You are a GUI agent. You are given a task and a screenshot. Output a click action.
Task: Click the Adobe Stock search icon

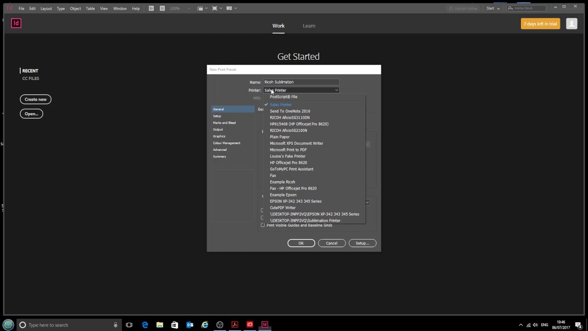point(510,8)
